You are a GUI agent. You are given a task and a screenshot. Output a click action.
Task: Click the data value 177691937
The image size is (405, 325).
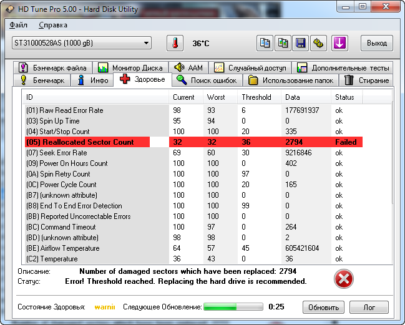pos(302,110)
